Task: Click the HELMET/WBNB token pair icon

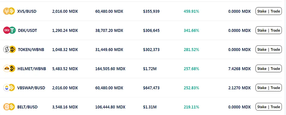Action: [x=9, y=68]
